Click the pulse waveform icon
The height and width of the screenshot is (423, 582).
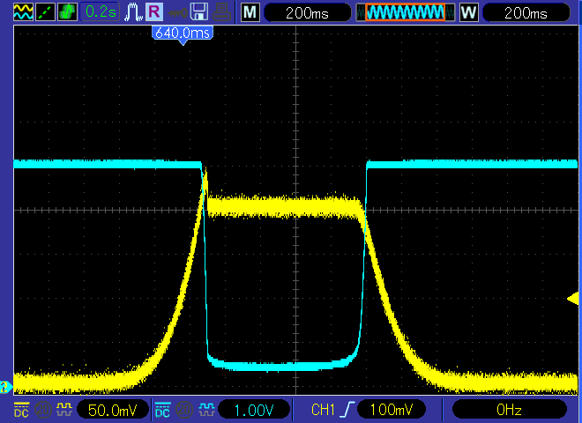[133, 12]
